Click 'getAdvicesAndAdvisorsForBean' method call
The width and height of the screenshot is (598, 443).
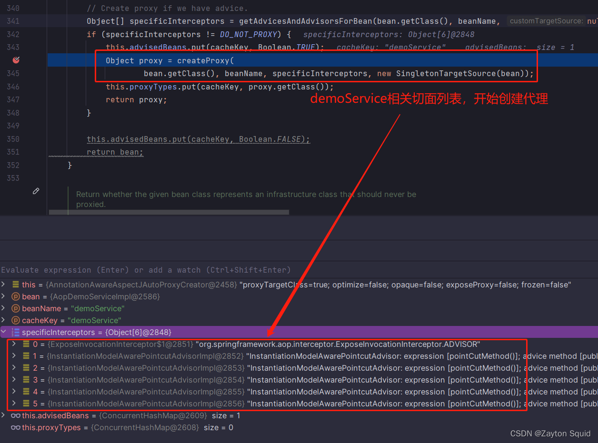pos(305,21)
